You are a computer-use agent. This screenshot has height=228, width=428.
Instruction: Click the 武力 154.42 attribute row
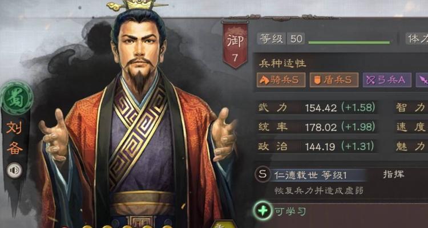(317, 108)
